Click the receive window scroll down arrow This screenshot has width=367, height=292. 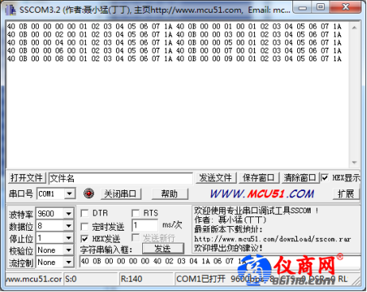pos(354,162)
